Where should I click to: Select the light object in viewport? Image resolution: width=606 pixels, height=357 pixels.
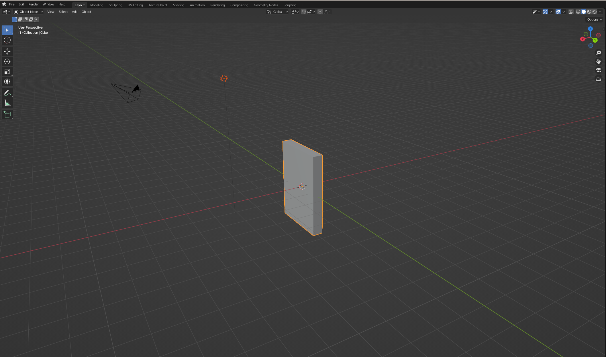(x=224, y=79)
